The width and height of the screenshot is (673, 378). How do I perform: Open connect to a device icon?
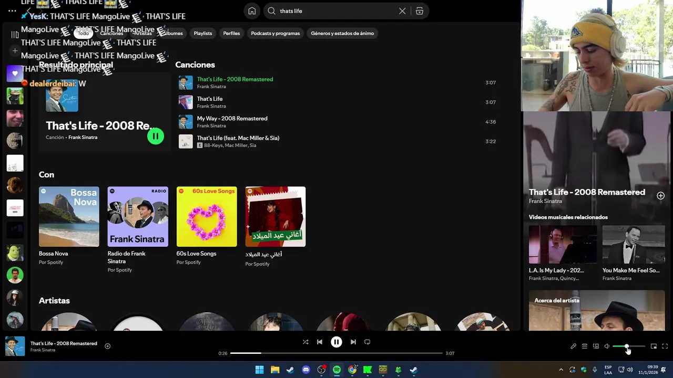tap(596, 346)
